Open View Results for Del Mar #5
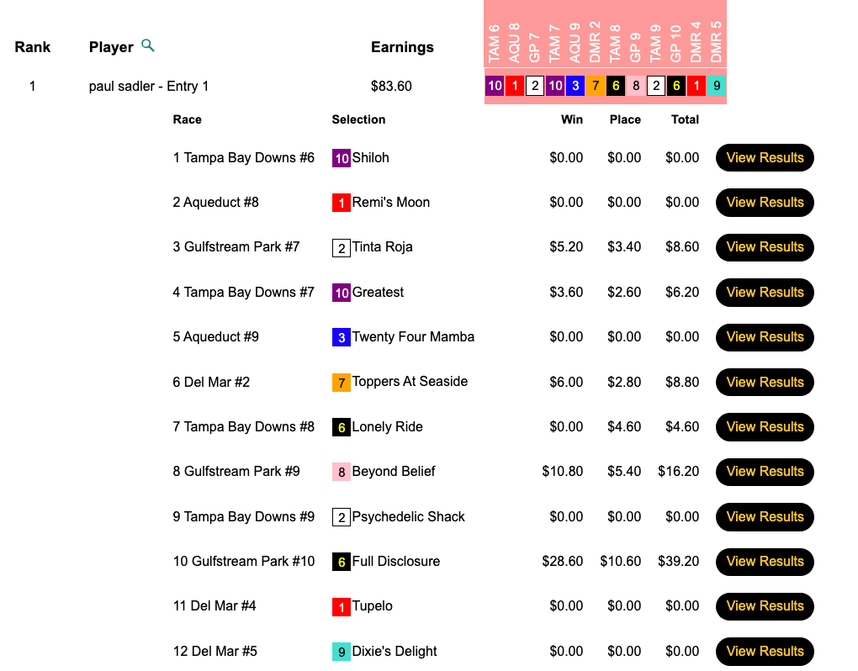 765,652
